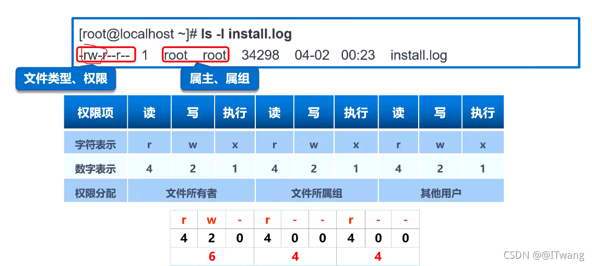Click the link count '1' after the permissions

(x=145, y=55)
